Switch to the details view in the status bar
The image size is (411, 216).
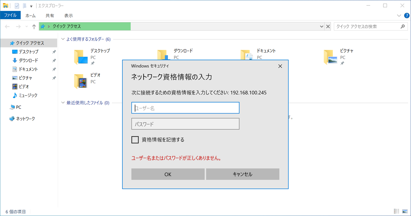click(397, 211)
